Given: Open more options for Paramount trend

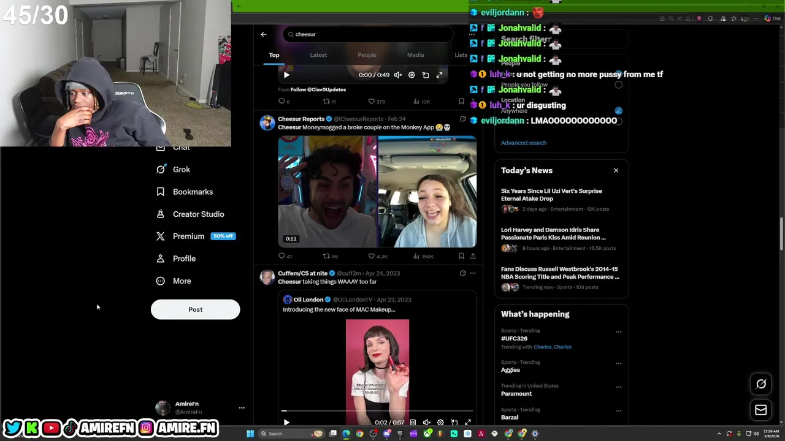Looking at the screenshot, I should pos(618,386).
